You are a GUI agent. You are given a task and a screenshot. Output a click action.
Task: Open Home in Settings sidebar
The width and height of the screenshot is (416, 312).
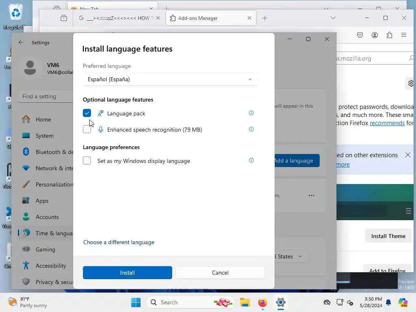pyautogui.click(x=45, y=119)
